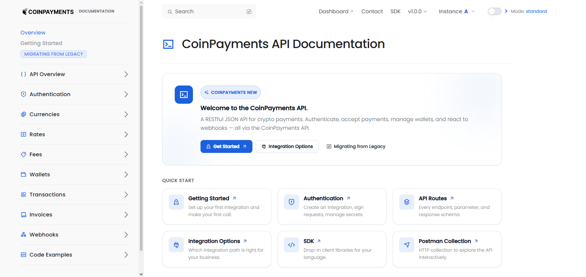Open the API Routes quick start card
586x277 pixels.
(447, 207)
